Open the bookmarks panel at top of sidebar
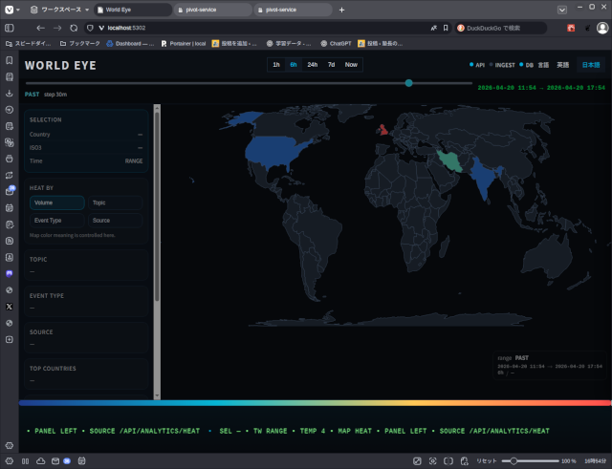Viewport: 612px width, 469px height. (10, 61)
